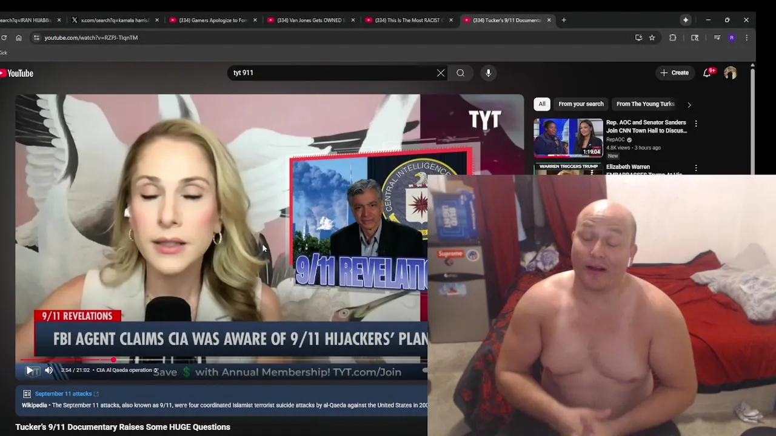The width and height of the screenshot is (776, 436).
Task: Click the Create button
Action: [x=674, y=73]
